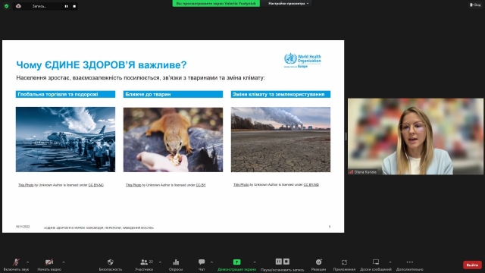
Task: Click squirrel feeding photo on slide
Action: pyautogui.click(x=173, y=140)
